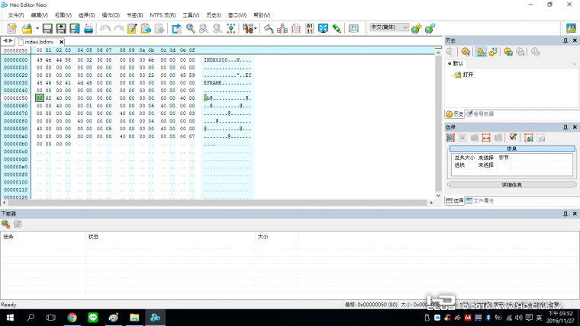Close the 历史 history panel

(575, 40)
